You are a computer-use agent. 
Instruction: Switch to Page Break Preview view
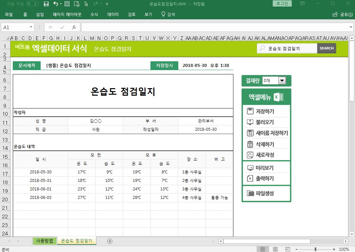click(x=288, y=249)
